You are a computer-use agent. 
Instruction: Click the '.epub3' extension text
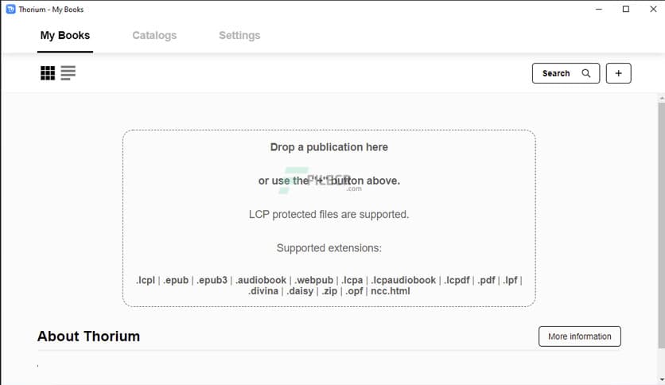212,280
